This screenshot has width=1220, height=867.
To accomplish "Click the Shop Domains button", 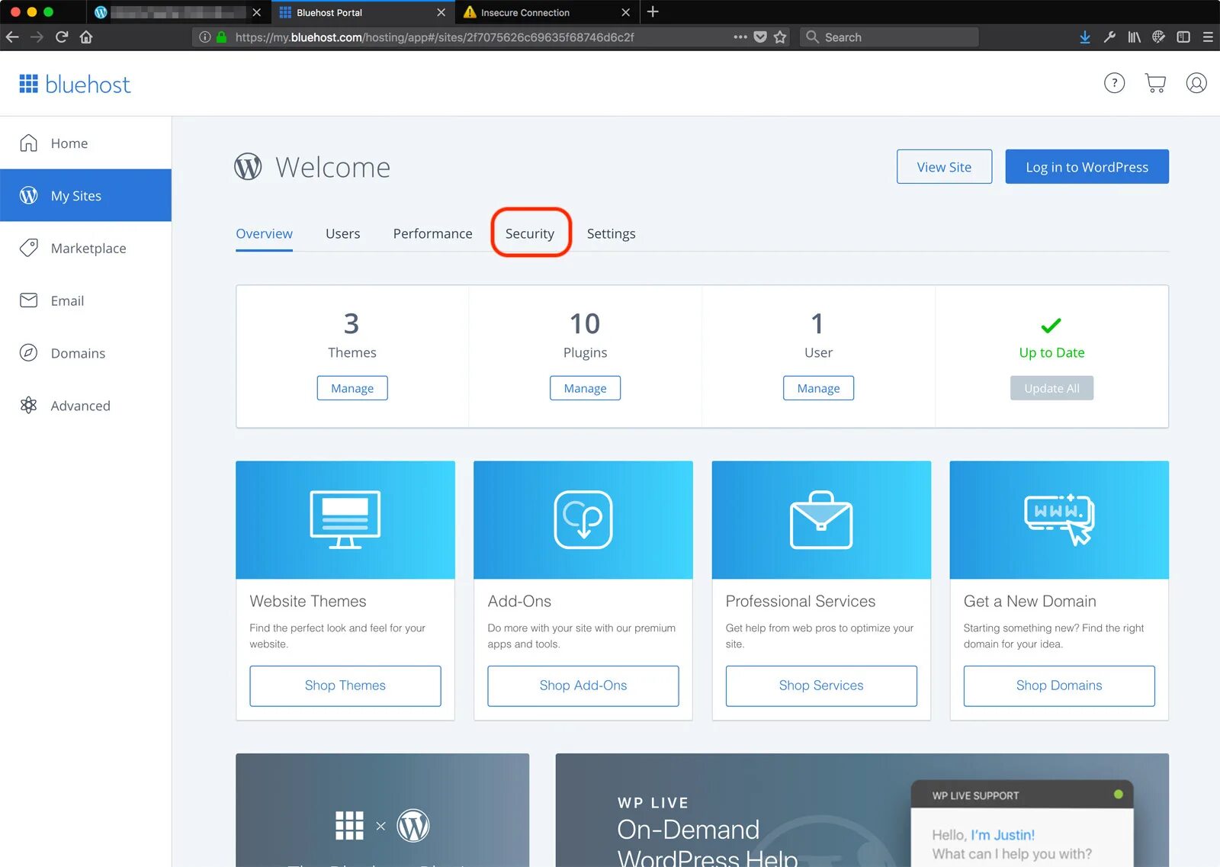I will click(x=1059, y=686).
